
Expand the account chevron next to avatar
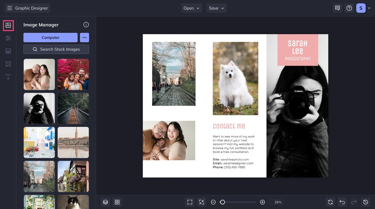(369, 8)
